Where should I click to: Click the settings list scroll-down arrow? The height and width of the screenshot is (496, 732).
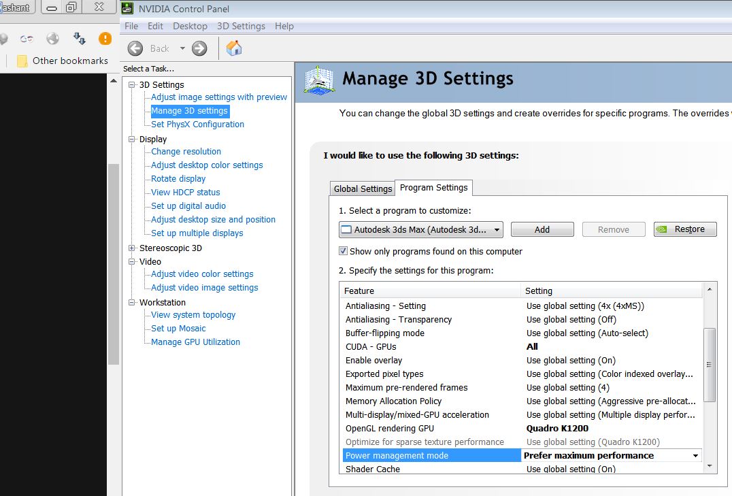click(x=710, y=466)
